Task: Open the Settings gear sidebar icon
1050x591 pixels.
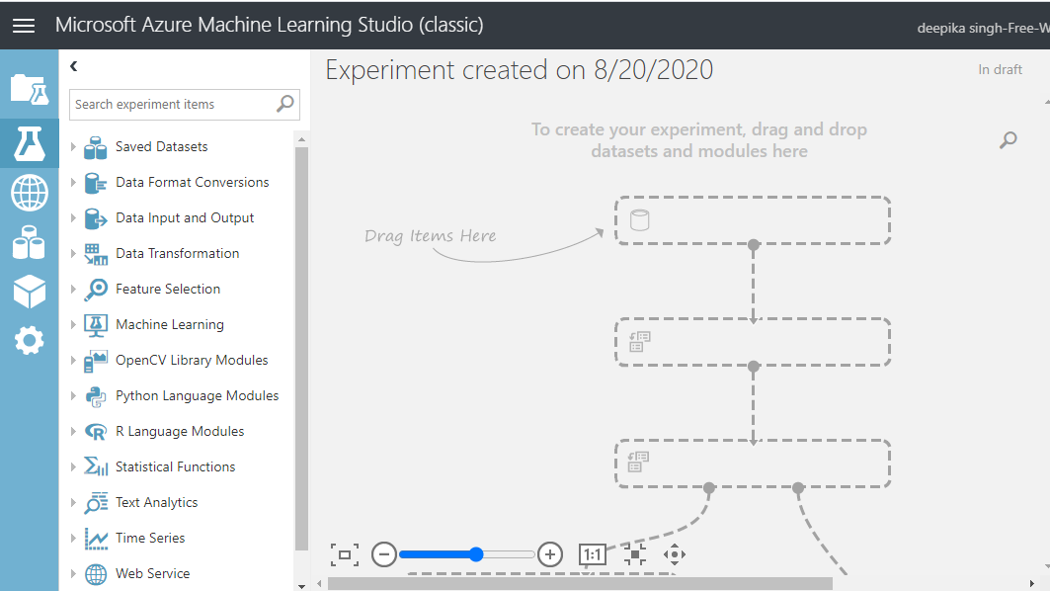Action: (x=30, y=340)
